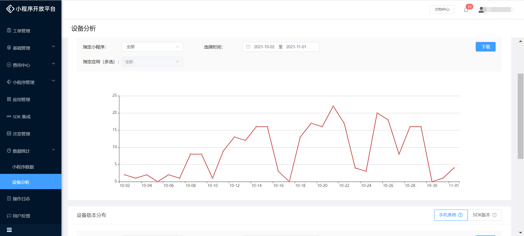524x236 pixels.
Task: Click help icon beside SDK版本
Action: click(495, 215)
